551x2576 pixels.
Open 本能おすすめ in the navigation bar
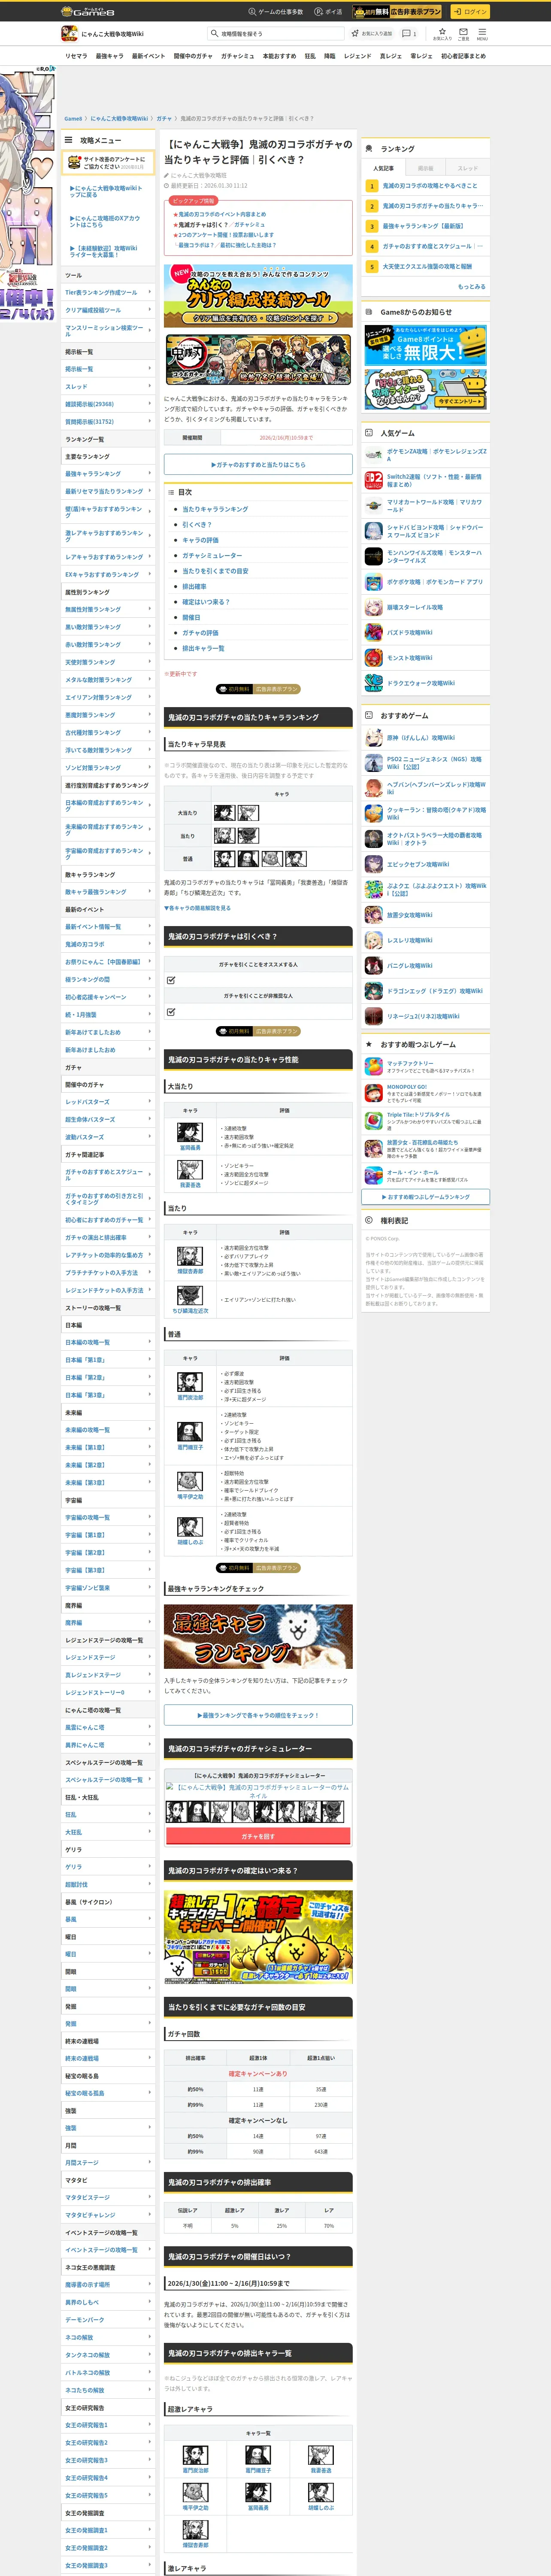point(279,56)
